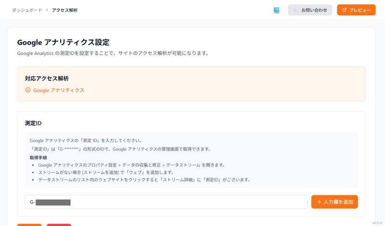Click the Google アナリティクス設定 heading
385x226 pixels.
[63, 42]
